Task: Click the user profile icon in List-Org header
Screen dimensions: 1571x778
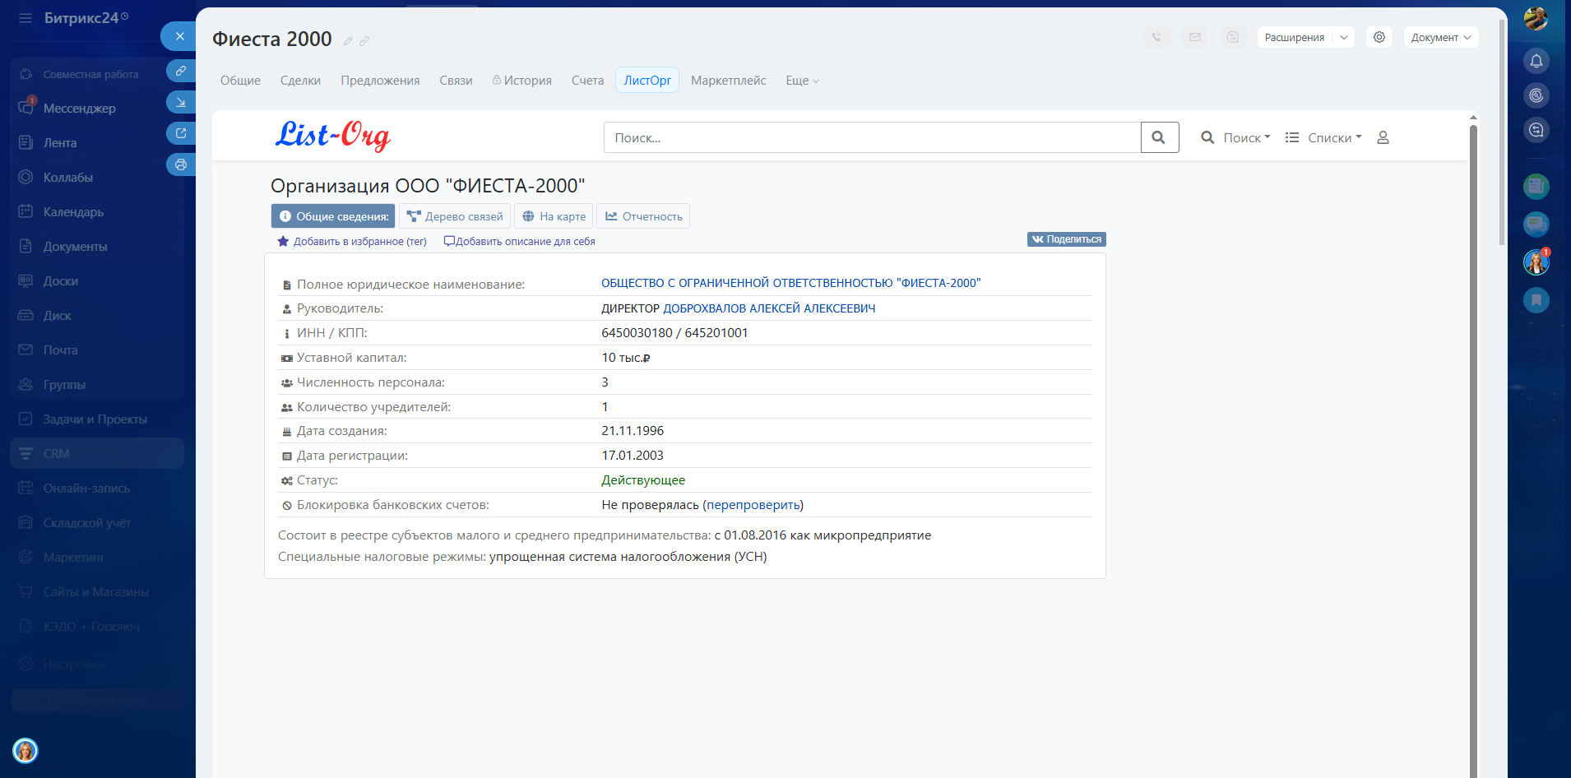Action: pyautogui.click(x=1383, y=137)
